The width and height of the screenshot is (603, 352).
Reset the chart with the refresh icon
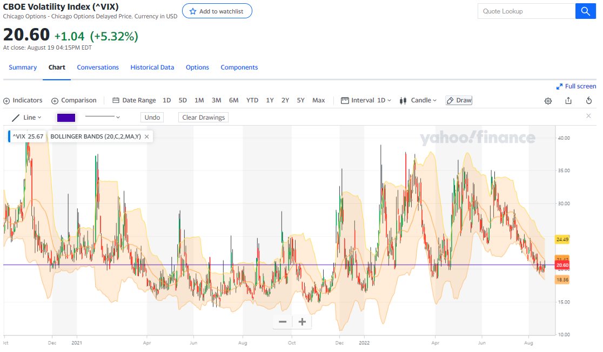tap(589, 101)
